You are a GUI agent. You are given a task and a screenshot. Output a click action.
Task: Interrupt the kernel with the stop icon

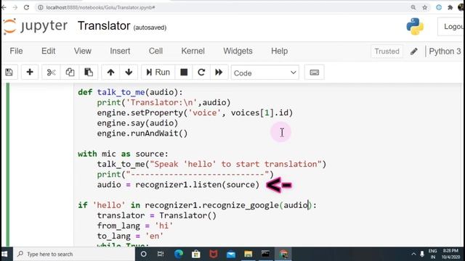(184, 72)
